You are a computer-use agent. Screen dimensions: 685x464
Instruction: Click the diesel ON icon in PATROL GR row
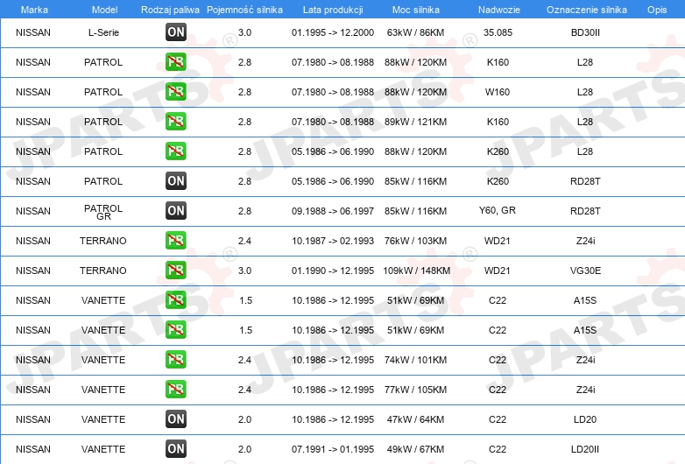click(176, 210)
